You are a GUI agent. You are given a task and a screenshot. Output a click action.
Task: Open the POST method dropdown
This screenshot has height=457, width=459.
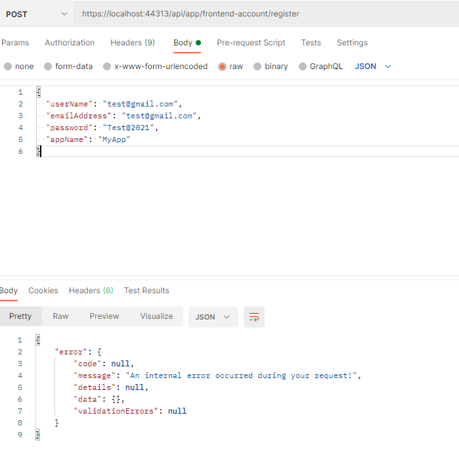click(37, 14)
